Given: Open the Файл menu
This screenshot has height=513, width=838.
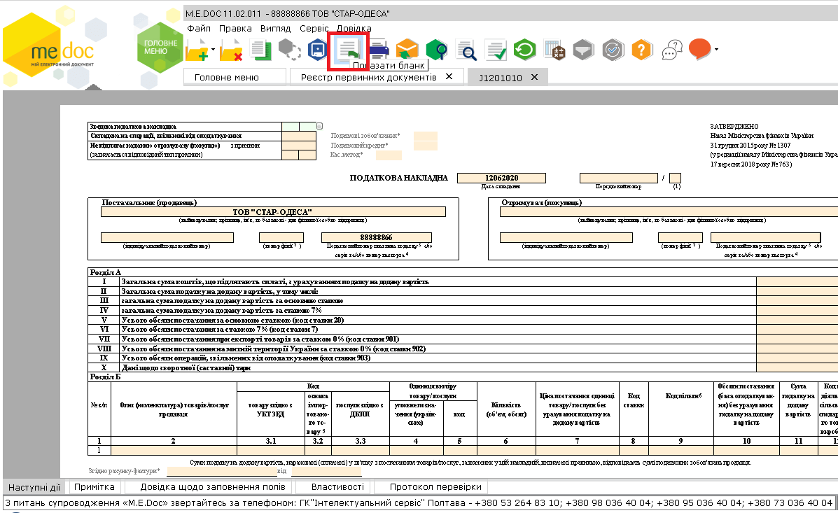Looking at the screenshot, I should click(x=199, y=28).
